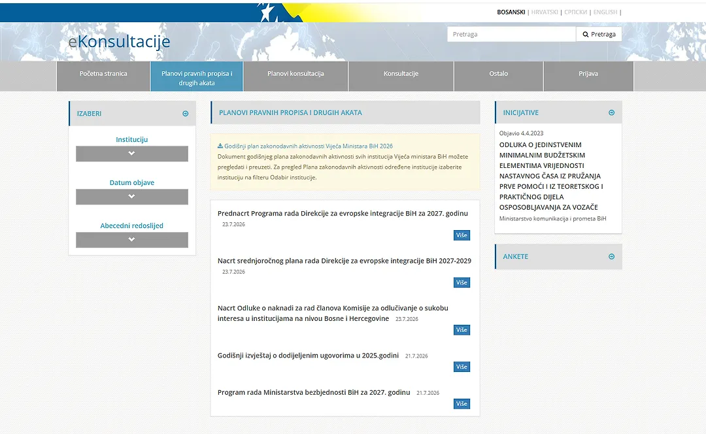Open Prednacrt Programa rada Direkcije title
The width and height of the screenshot is (706, 434).
343,213
